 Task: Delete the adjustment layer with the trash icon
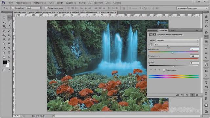(x=197, y=95)
